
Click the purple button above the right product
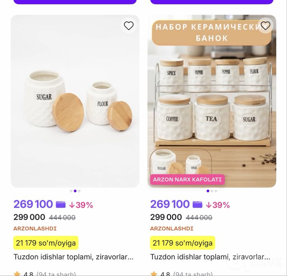coord(212,2)
